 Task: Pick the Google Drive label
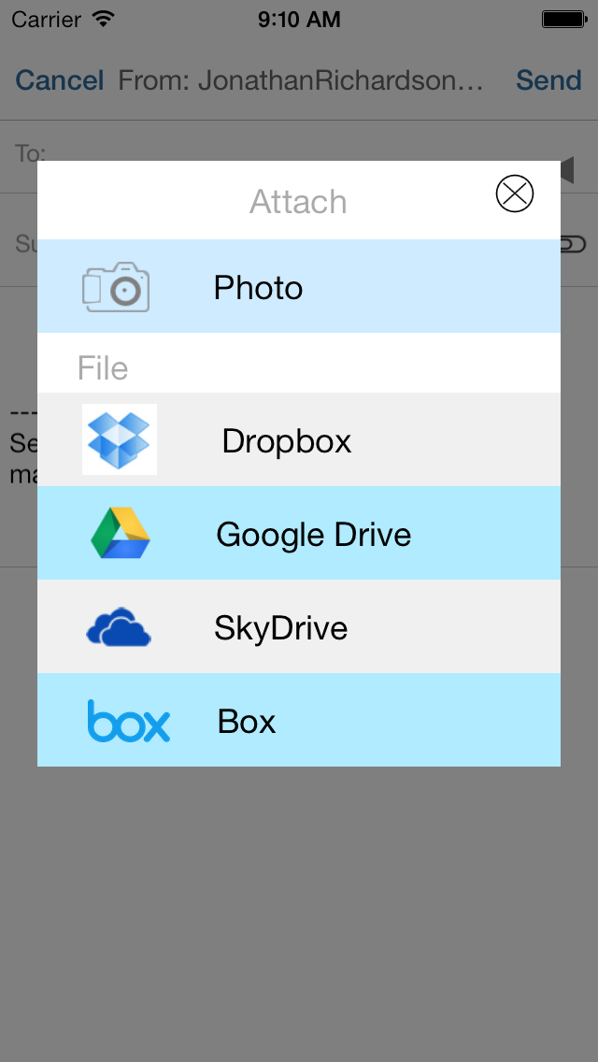[x=314, y=535]
